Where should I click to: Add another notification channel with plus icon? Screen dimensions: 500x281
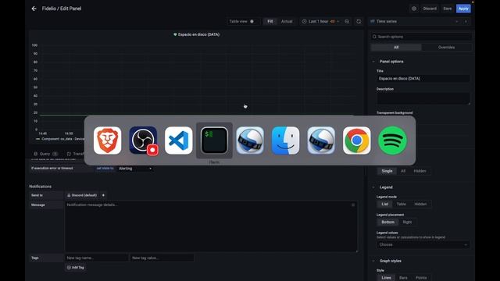[103, 195]
